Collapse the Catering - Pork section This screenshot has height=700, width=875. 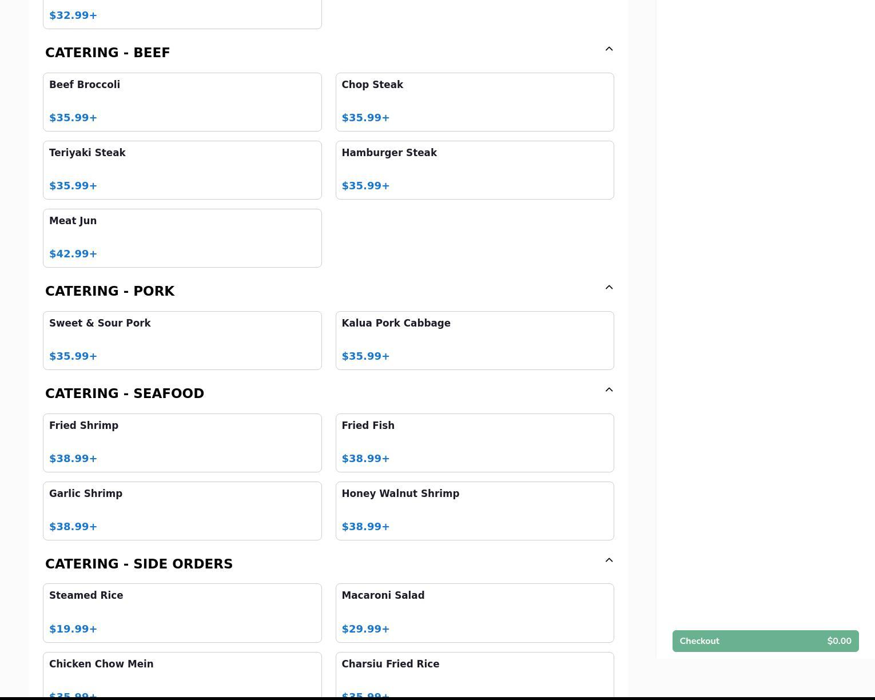pos(608,288)
